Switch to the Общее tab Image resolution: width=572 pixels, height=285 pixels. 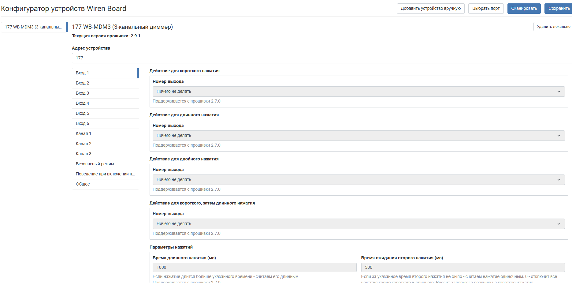105,184
